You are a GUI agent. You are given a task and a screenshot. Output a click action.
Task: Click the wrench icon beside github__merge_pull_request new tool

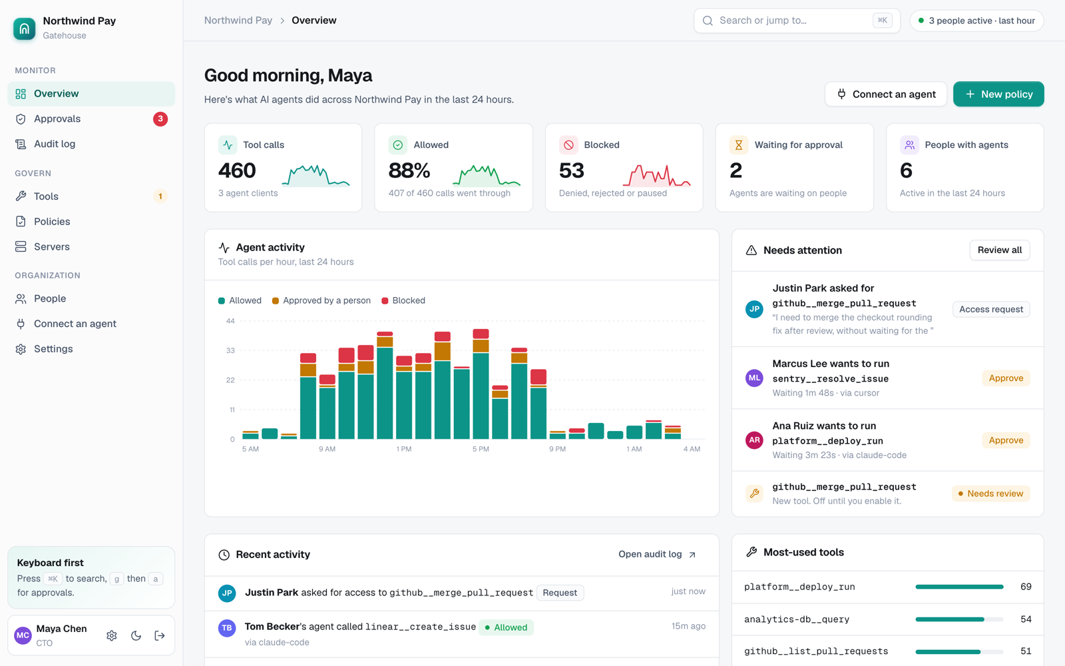(x=754, y=494)
